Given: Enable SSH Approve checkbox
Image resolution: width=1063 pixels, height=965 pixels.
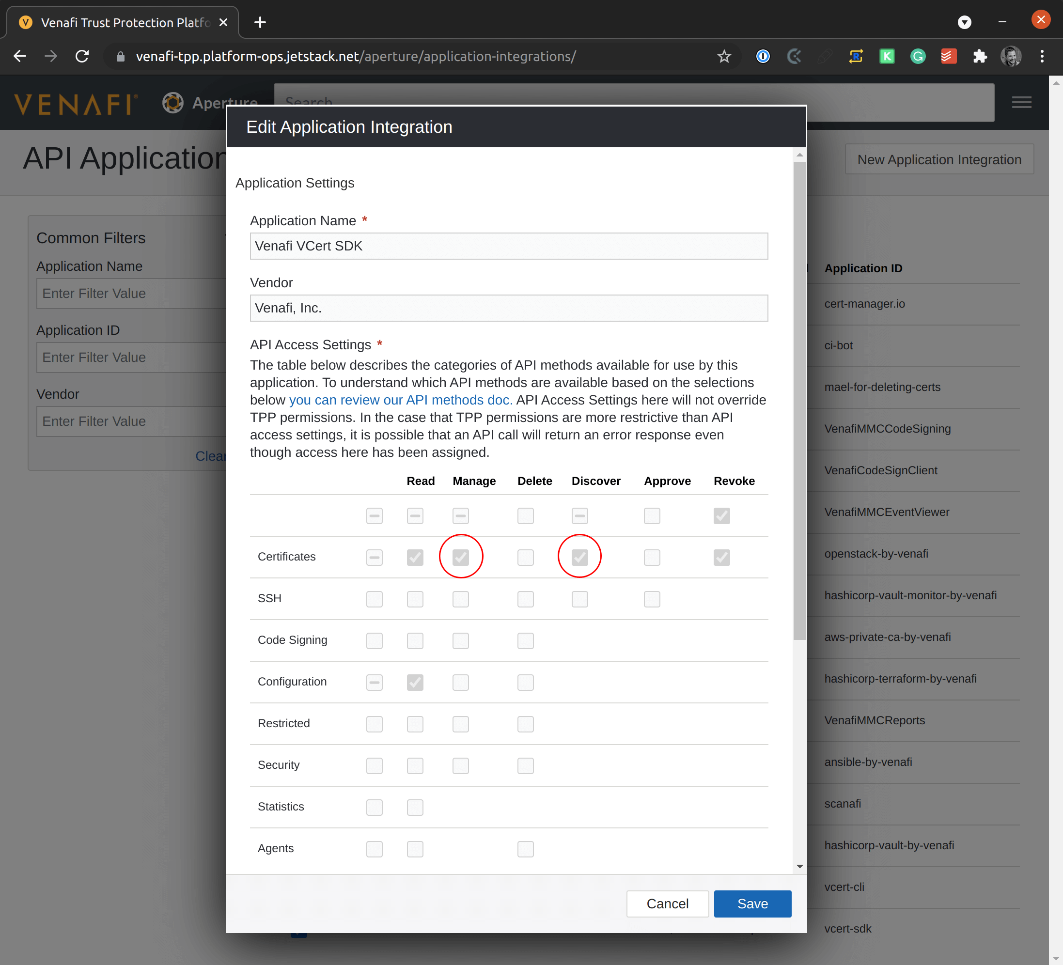Looking at the screenshot, I should pos(652,598).
